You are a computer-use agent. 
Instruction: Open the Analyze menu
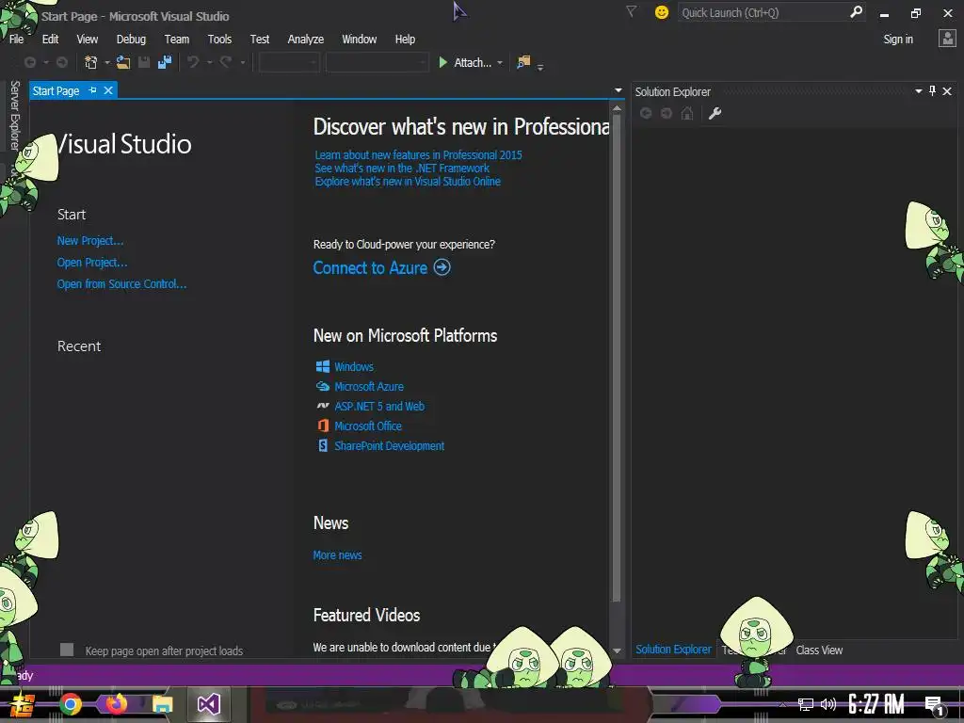(x=306, y=39)
